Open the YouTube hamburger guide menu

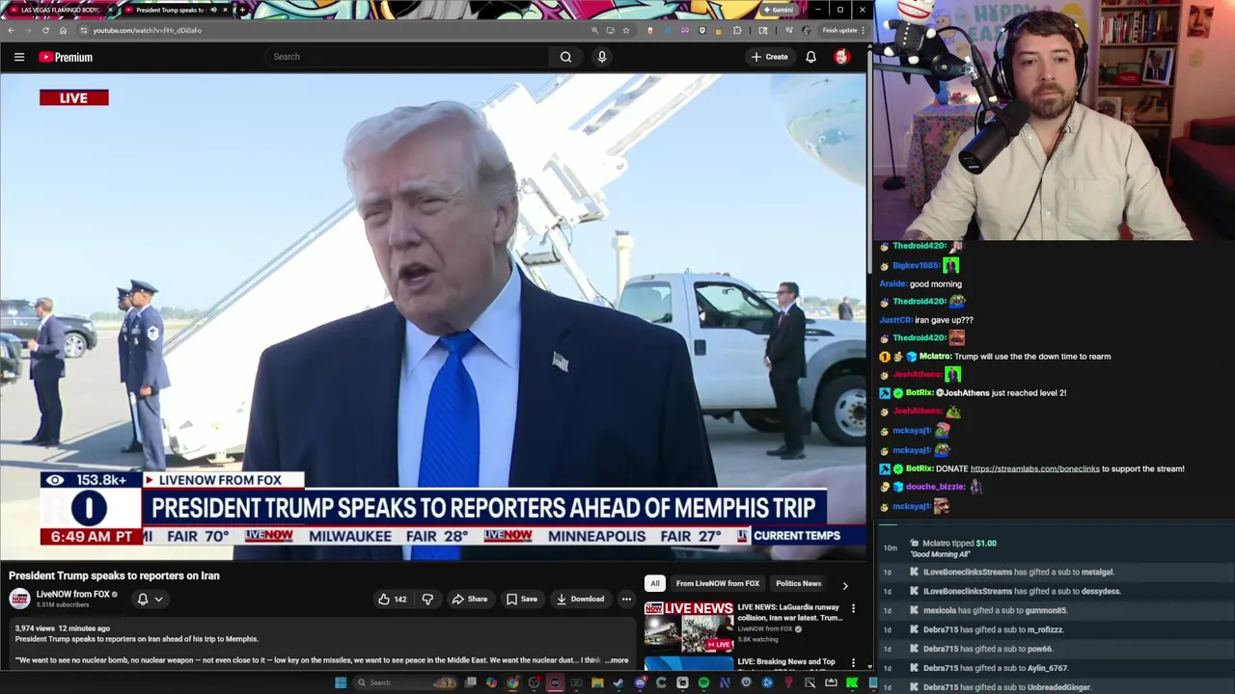(x=19, y=57)
